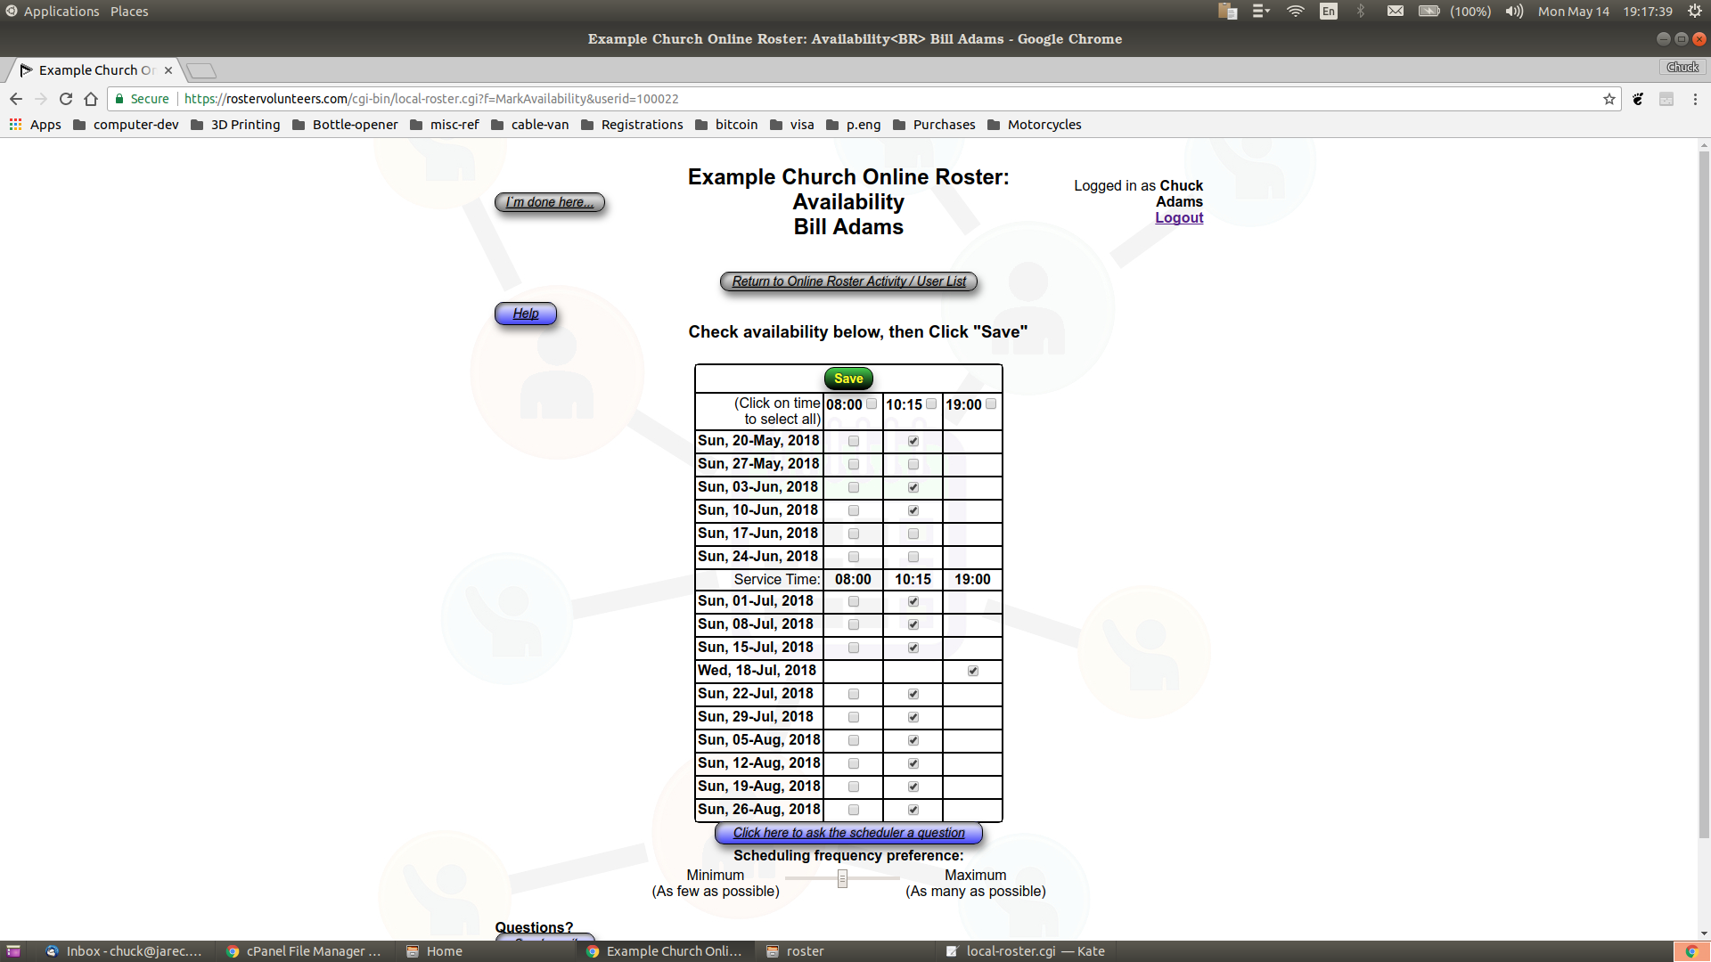The height and width of the screenshot is (962, 1711).
Task: Open the bitcoin bookmarks folder
Action: click(x=736, y=125)
